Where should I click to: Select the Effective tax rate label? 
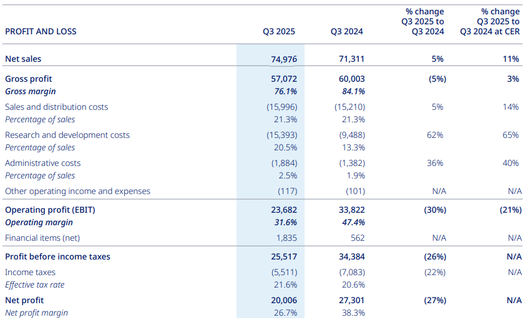coord(35,285)
